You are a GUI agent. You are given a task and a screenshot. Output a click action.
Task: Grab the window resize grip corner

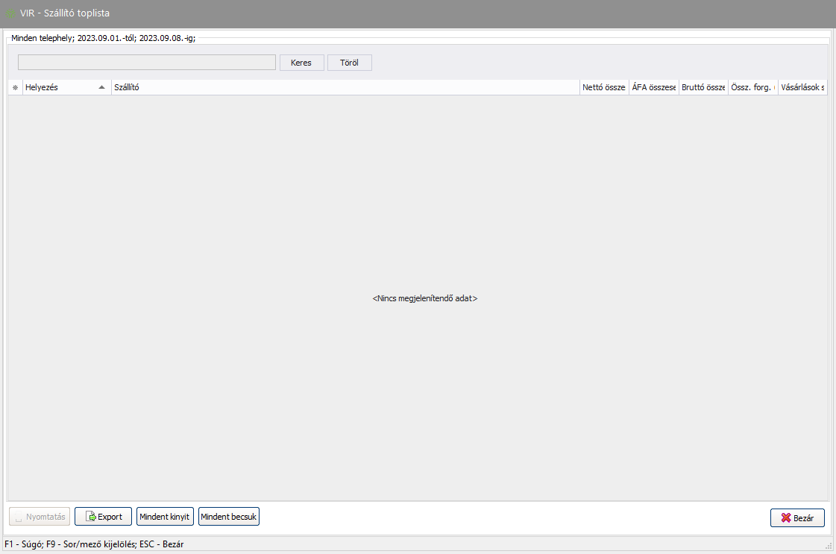[x=829, y=547]
